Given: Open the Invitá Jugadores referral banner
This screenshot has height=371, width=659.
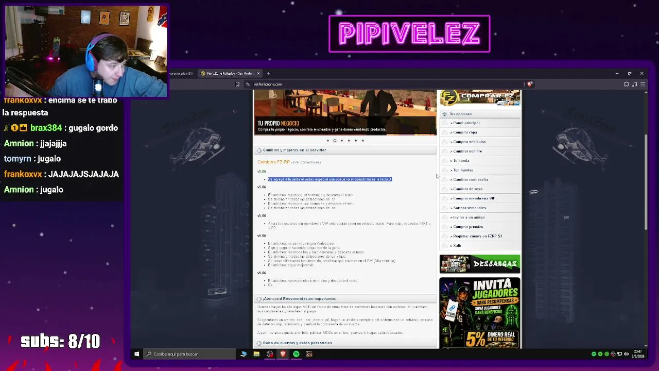Looking at the screenshot, I should click(x=480, y=313).
